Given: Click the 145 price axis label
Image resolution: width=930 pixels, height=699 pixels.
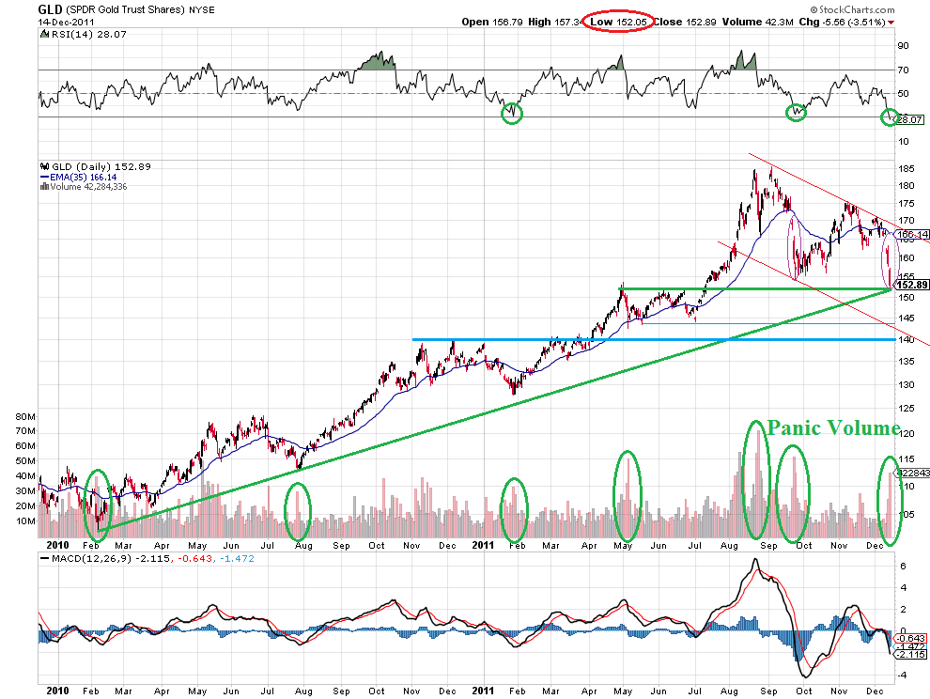Looking at the screenshot, I should (x=906, y=318).
